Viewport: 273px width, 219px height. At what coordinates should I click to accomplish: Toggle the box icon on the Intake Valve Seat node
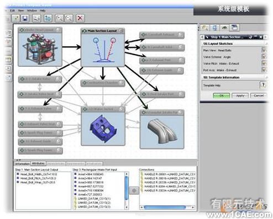59,94
